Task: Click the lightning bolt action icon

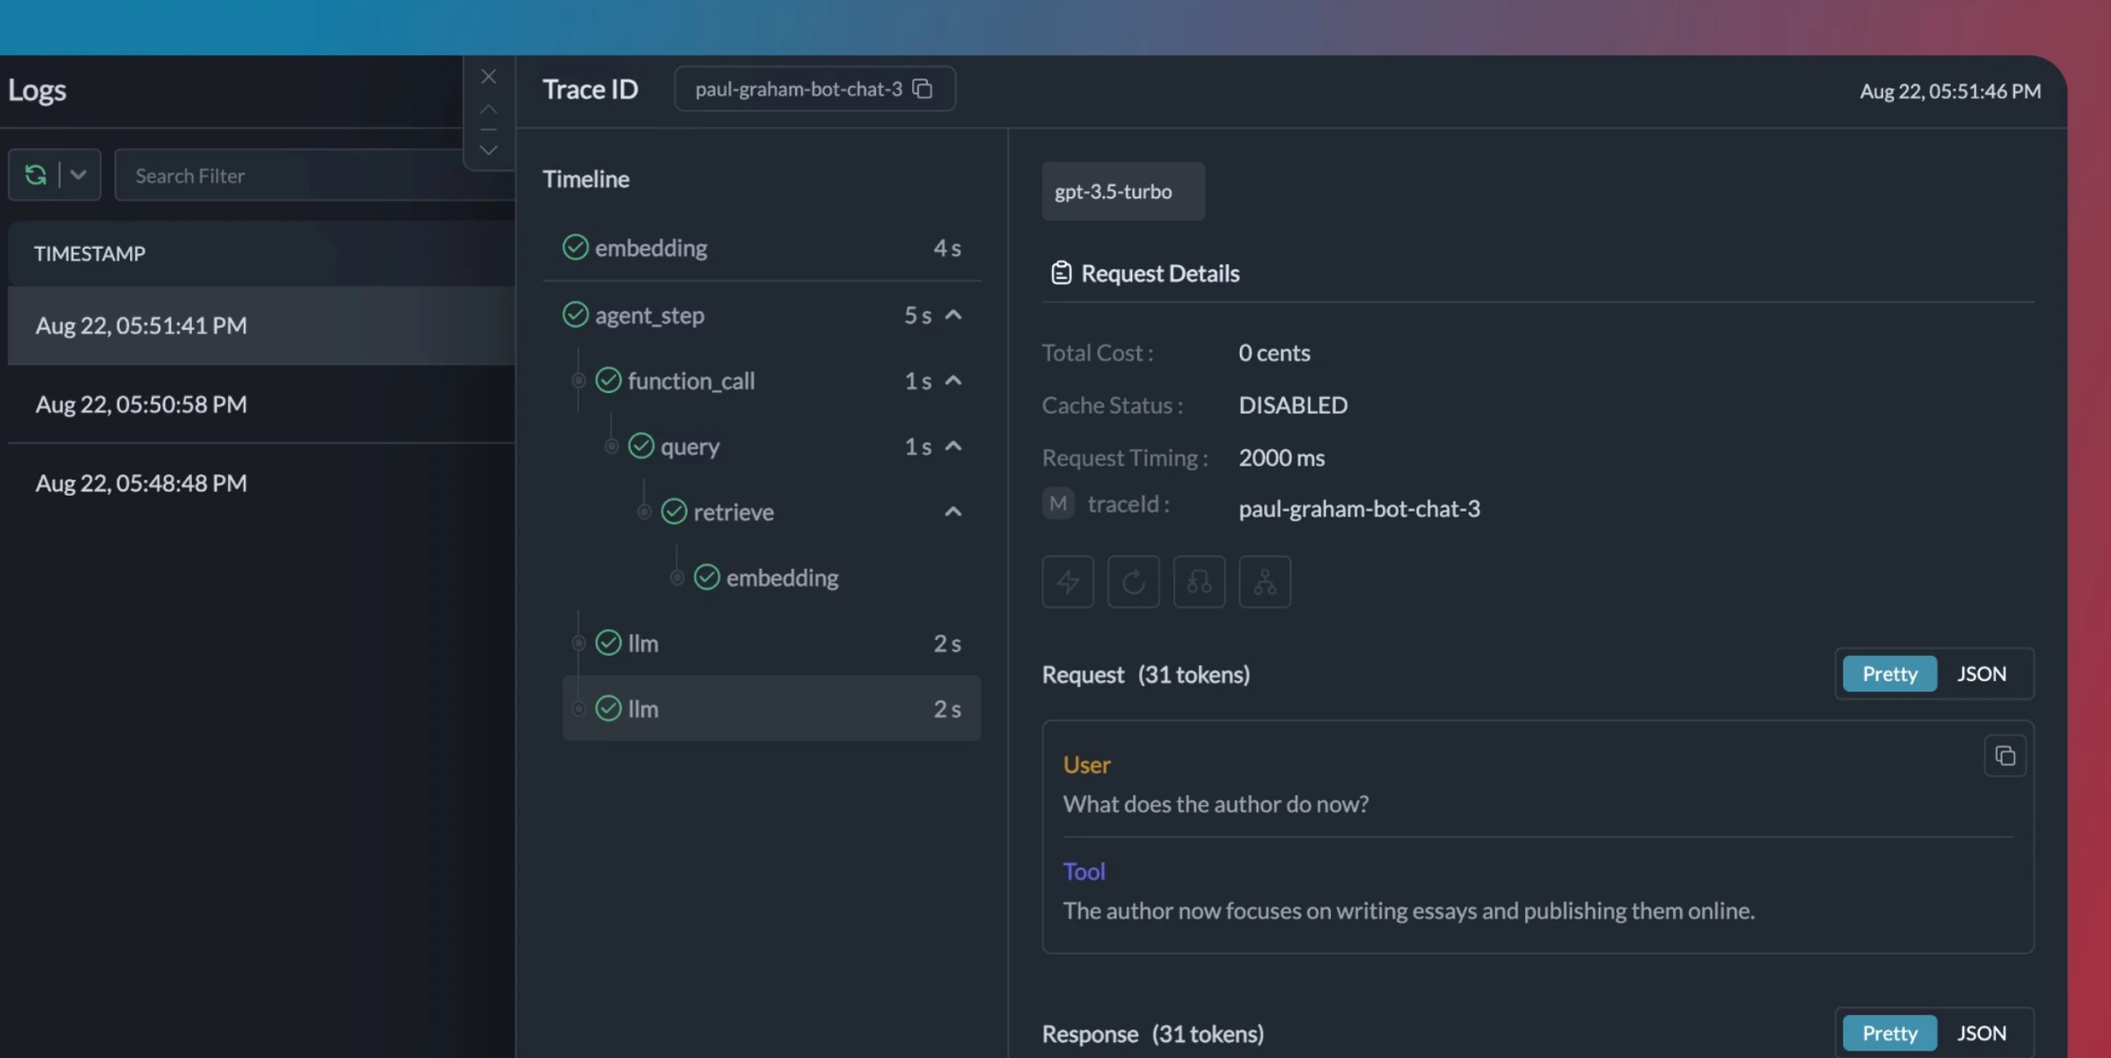Action: coord(1068,581)
